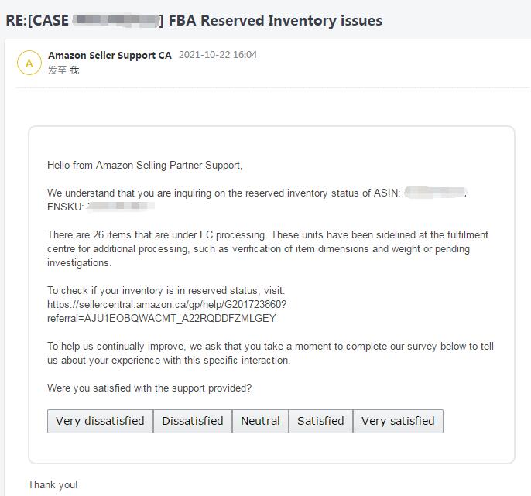Open the sellercentral.amazon.ca help link
Viewport: 531px width, 496px height.
(x=167, y=304)
